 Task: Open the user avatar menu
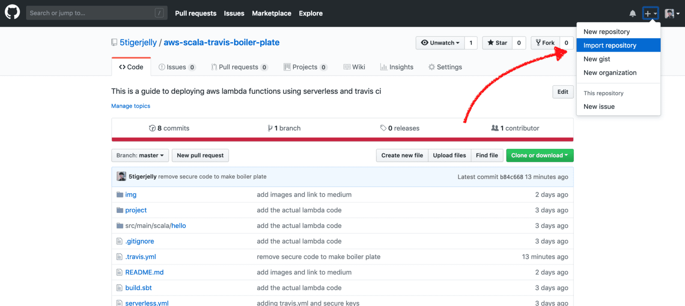(672, 14)
